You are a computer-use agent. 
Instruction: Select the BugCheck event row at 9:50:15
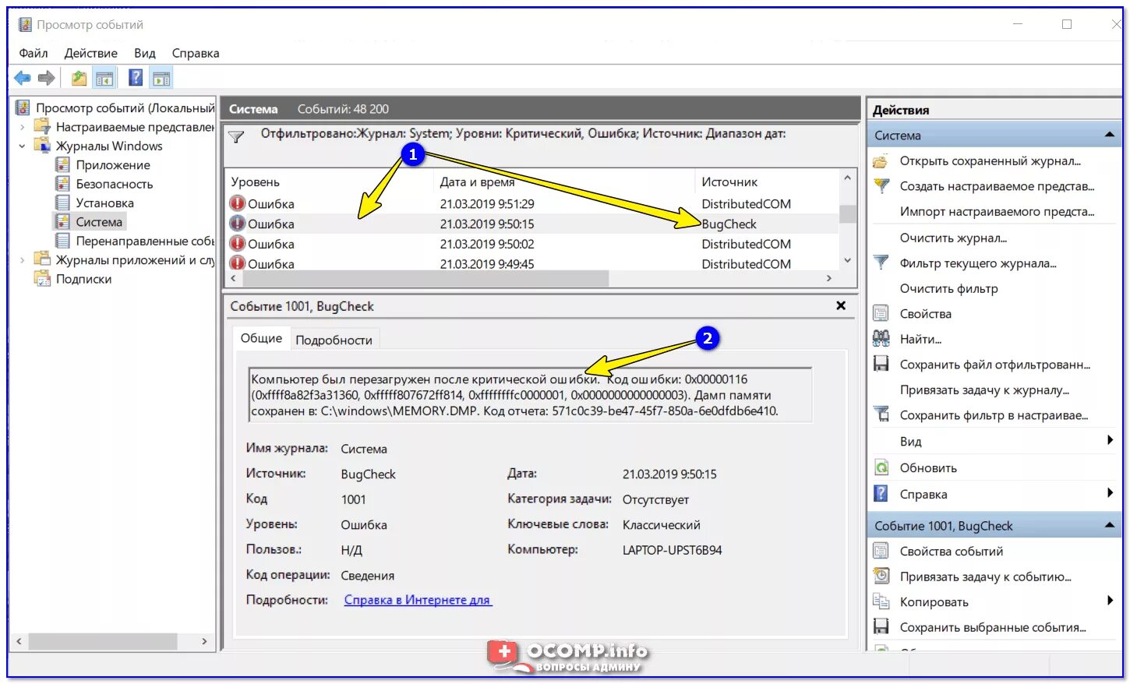click(x=532, y=224)
